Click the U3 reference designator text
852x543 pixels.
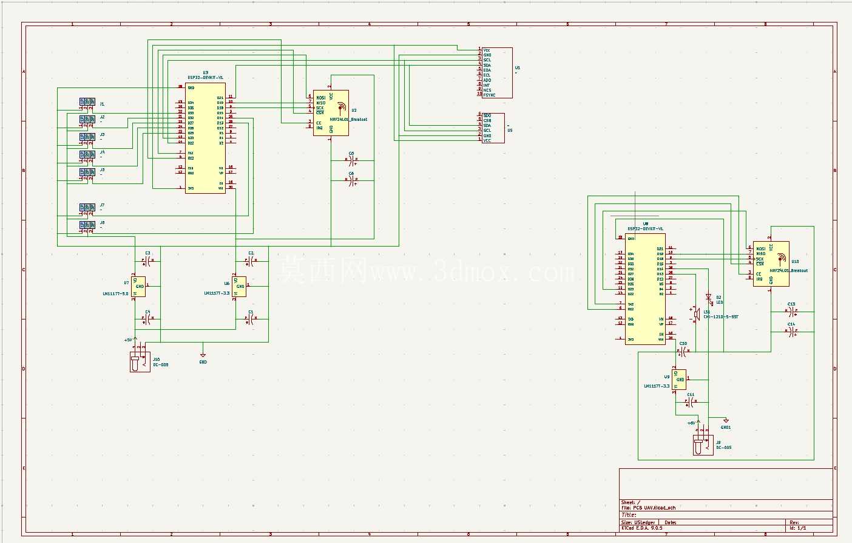[x=205, y=73]
